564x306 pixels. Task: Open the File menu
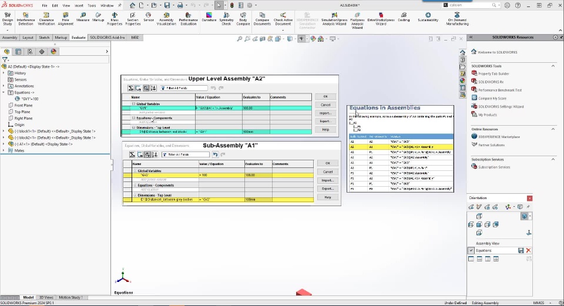44,5
